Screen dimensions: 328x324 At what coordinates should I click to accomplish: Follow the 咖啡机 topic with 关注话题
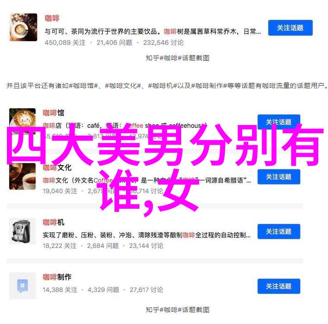click(x=279, y=231)
